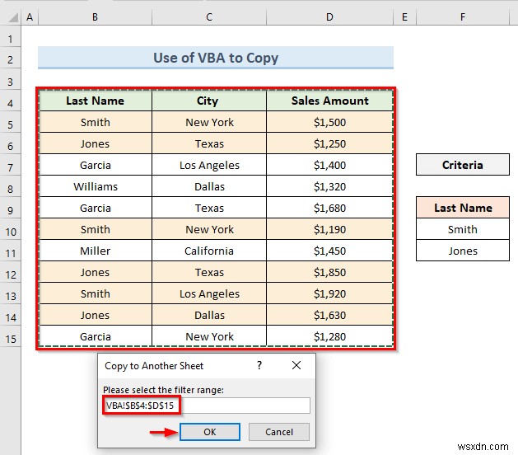This screenshot has width=518, height=455.
Task: Select 'Dallas' cell in row 14
Action: point(209,315)
